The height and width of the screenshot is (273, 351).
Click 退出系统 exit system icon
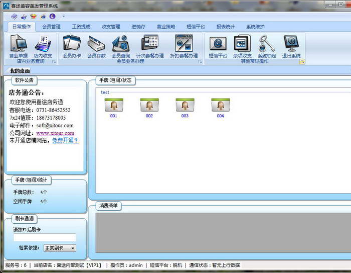click(291, 46)
